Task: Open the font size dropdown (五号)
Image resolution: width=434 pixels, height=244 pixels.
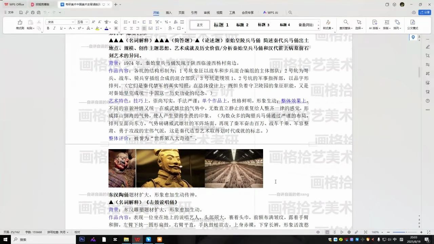Action: pos(87,22)
